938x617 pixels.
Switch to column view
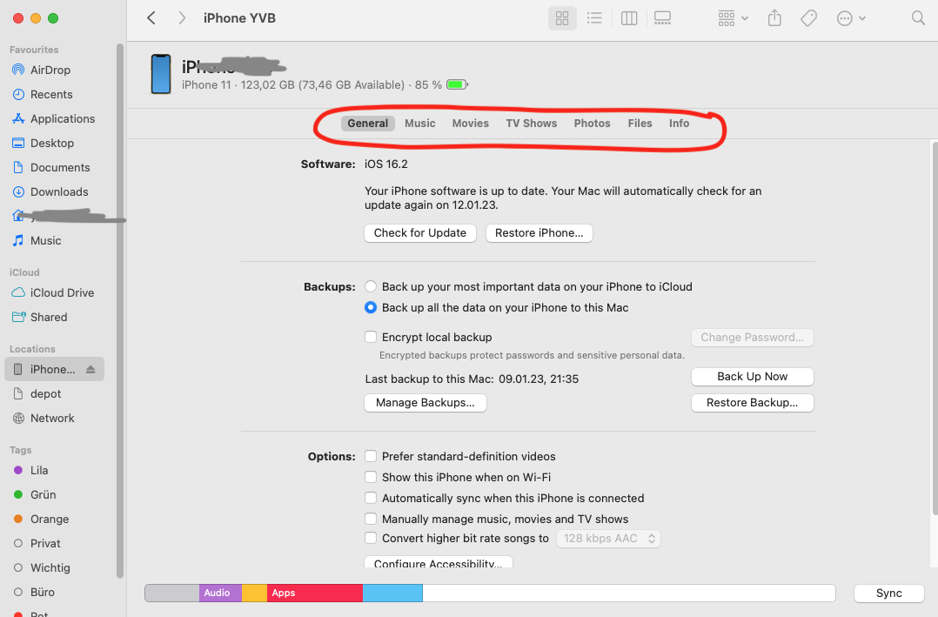(629, 18)
